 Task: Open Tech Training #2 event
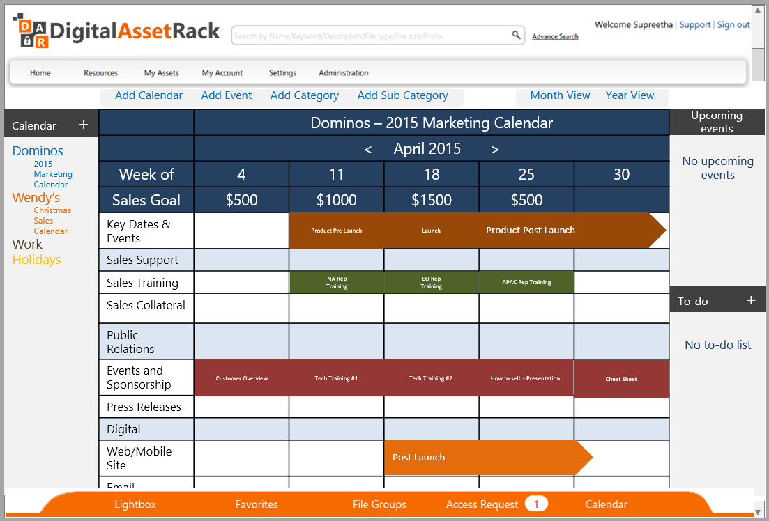pyautogui.click(x=431, y=378)
